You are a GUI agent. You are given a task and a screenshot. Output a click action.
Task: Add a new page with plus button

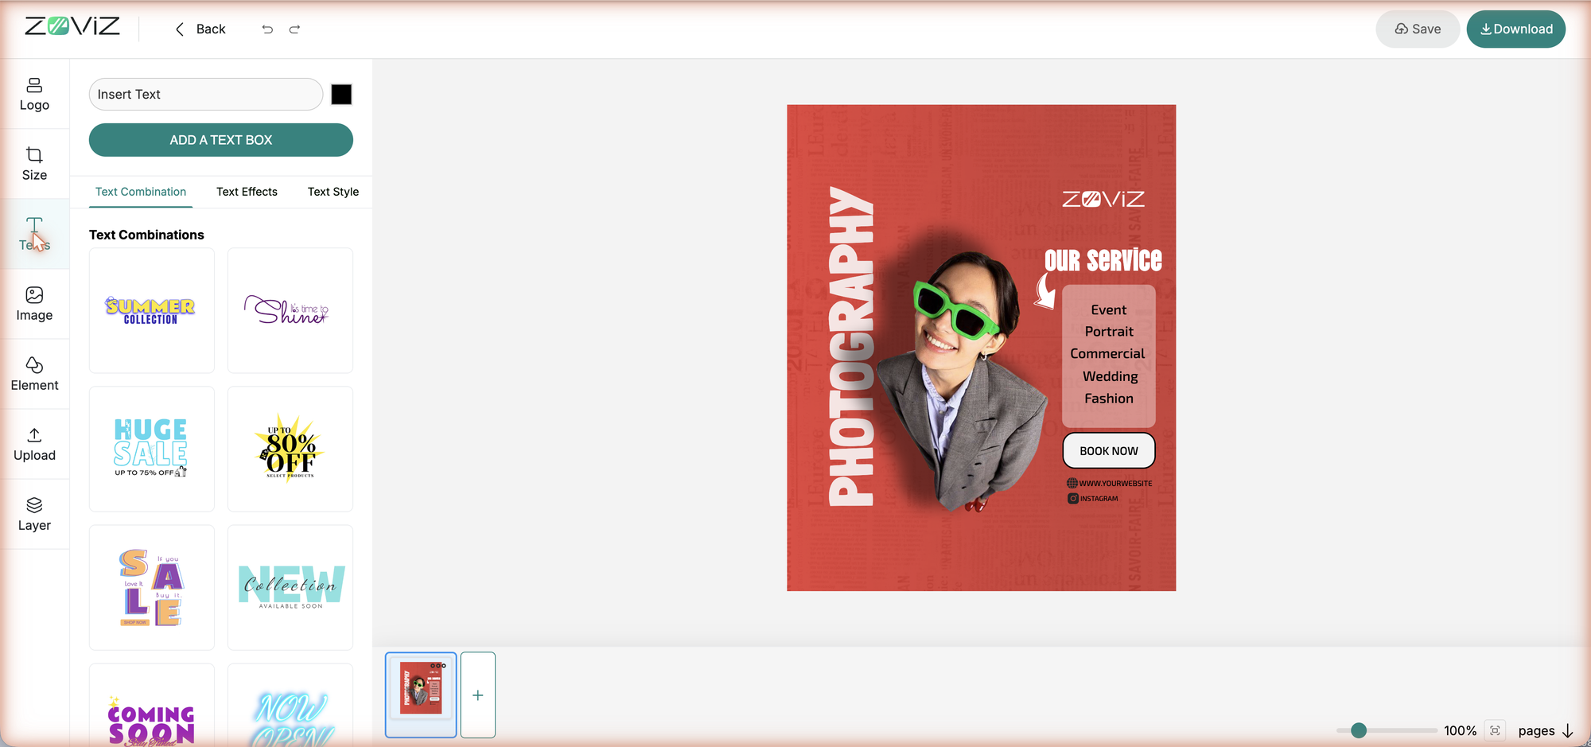coord(478,694)
